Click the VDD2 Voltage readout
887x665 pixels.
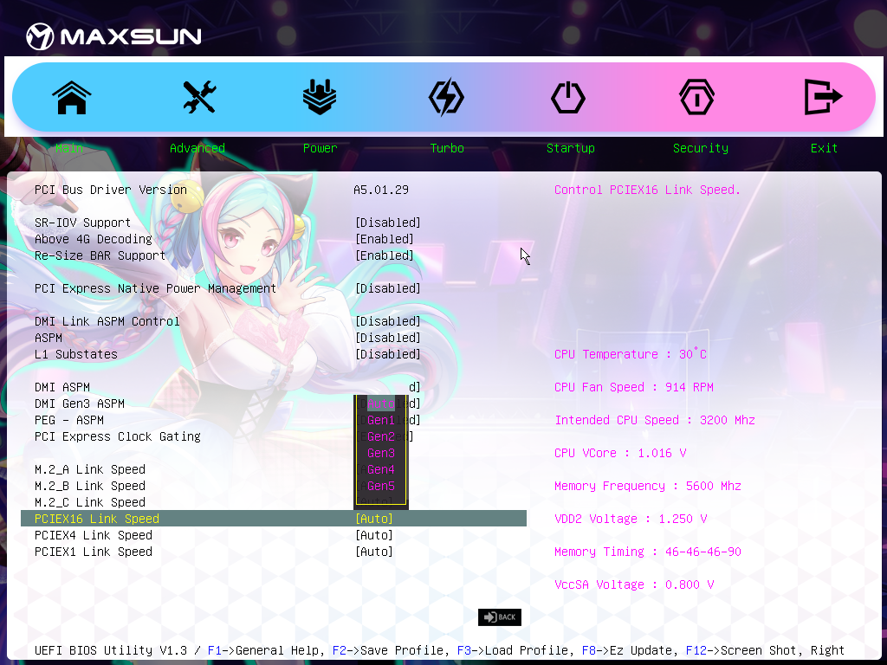click(631, 519)
